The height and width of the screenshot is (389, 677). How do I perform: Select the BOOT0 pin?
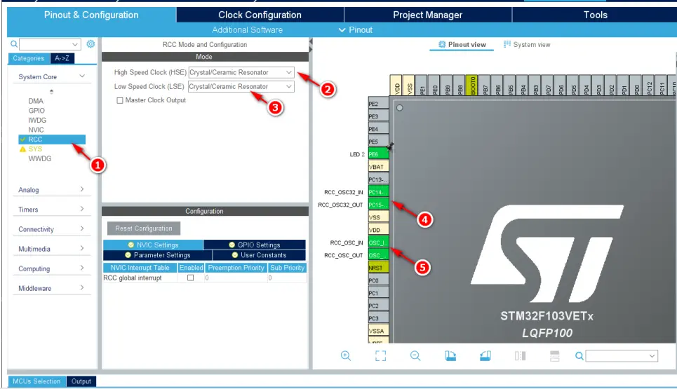click(x=473, y=85)
